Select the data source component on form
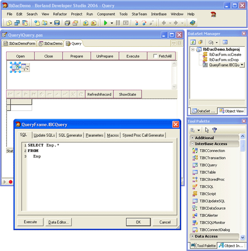248x251 pixels. tap(25, 67)
